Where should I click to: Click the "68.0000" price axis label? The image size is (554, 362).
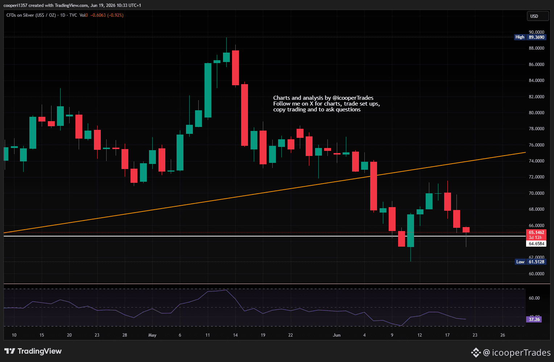[x=537, y=209]
